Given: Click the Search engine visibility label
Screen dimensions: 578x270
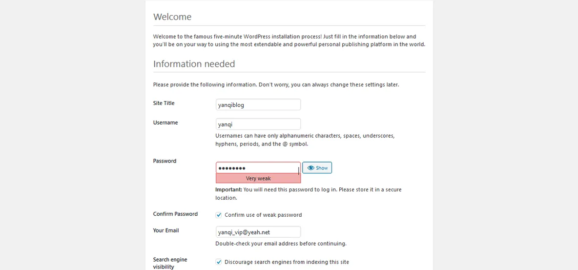Looking at the screenshot, I should click(x=170, y=263).
